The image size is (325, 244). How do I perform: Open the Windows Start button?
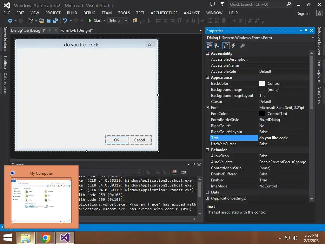(x=8, y=238)
